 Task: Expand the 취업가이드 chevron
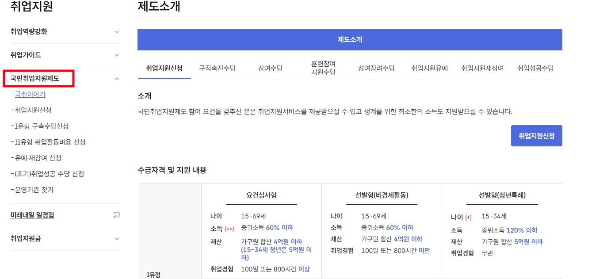(x=117, y=55)
